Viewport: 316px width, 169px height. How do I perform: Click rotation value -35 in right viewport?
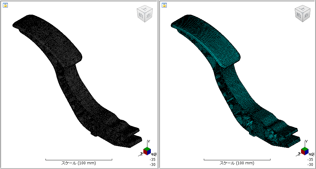311,160
